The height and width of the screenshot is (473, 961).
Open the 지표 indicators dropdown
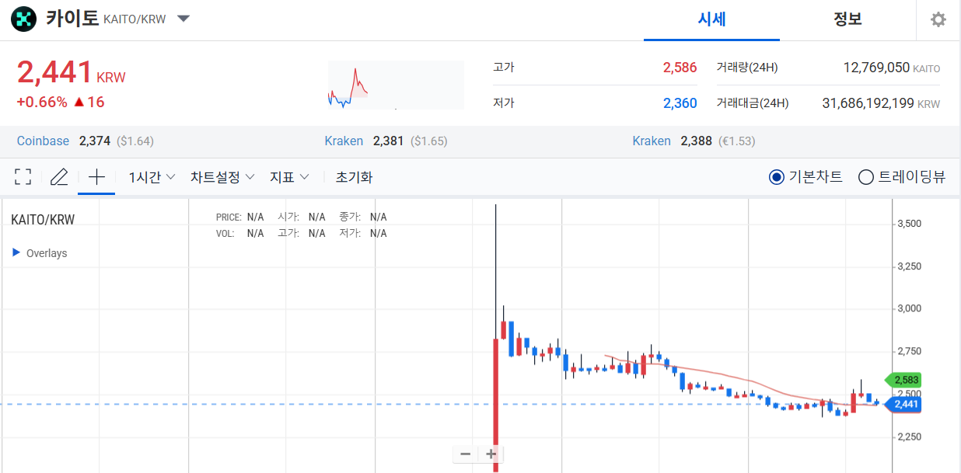point(288,176)
